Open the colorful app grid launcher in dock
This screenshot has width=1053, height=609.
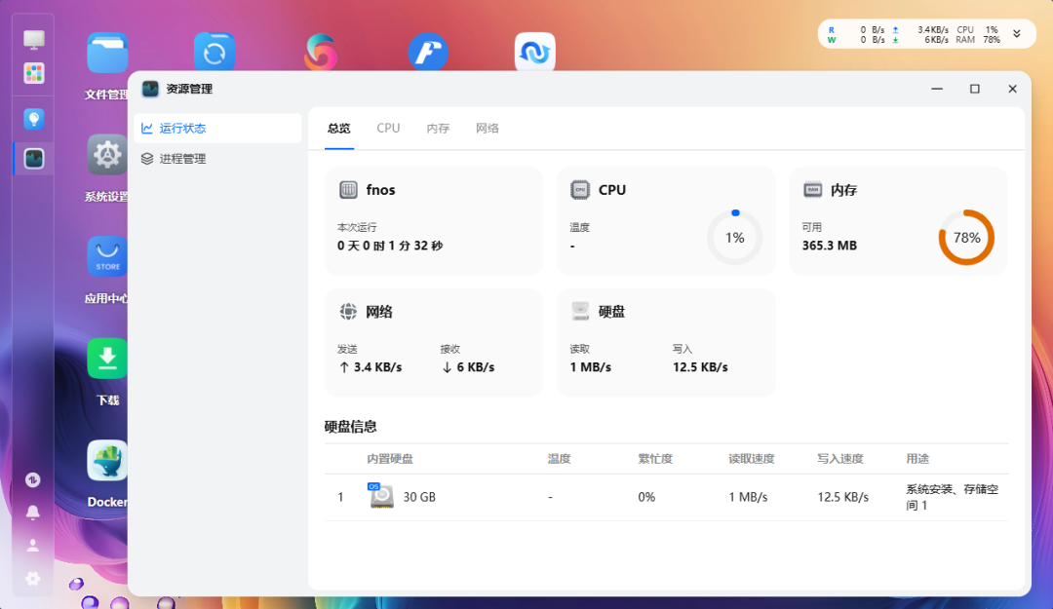point(34,73)
